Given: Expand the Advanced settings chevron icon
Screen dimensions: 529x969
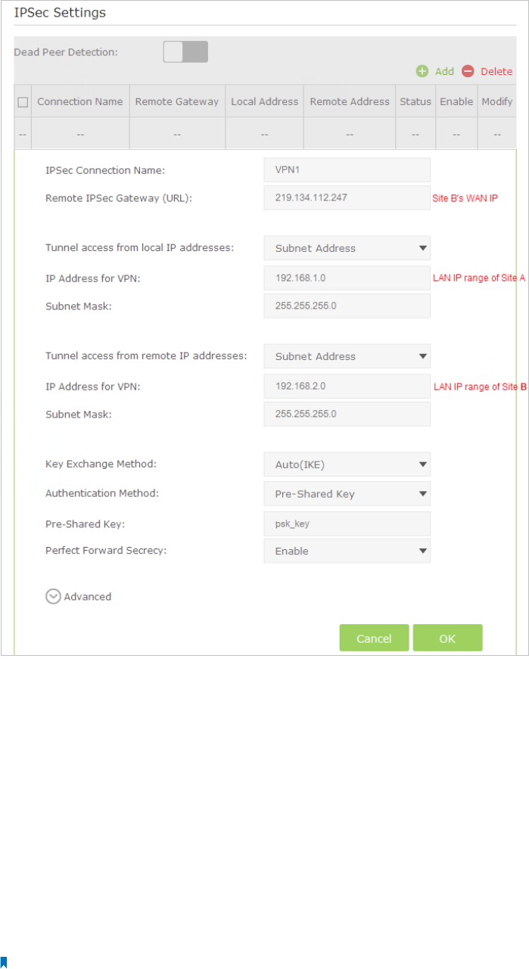Looking at the screenshot, I should [53, 596].
